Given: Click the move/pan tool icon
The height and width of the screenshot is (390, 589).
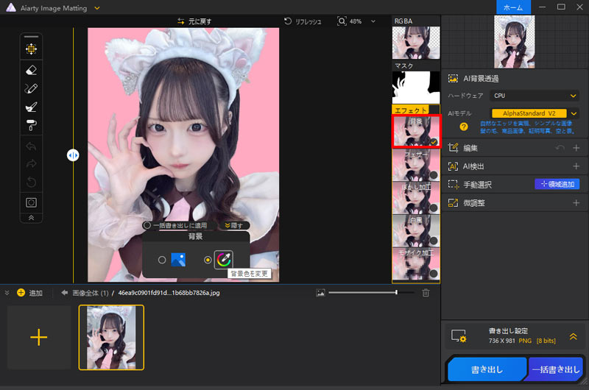Looking at the screenshot, I should tap(31, 49).
